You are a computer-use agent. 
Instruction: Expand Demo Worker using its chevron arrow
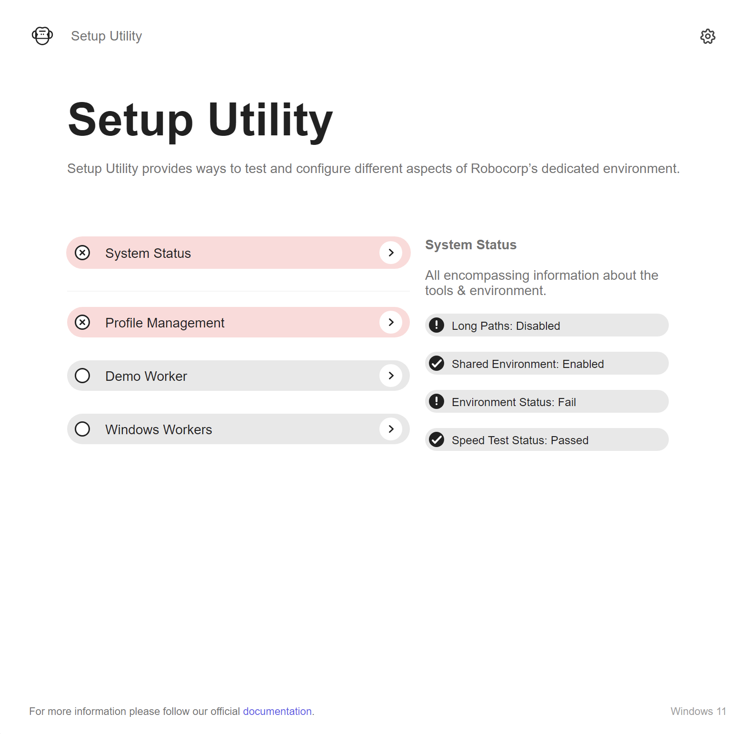point(391,376)
